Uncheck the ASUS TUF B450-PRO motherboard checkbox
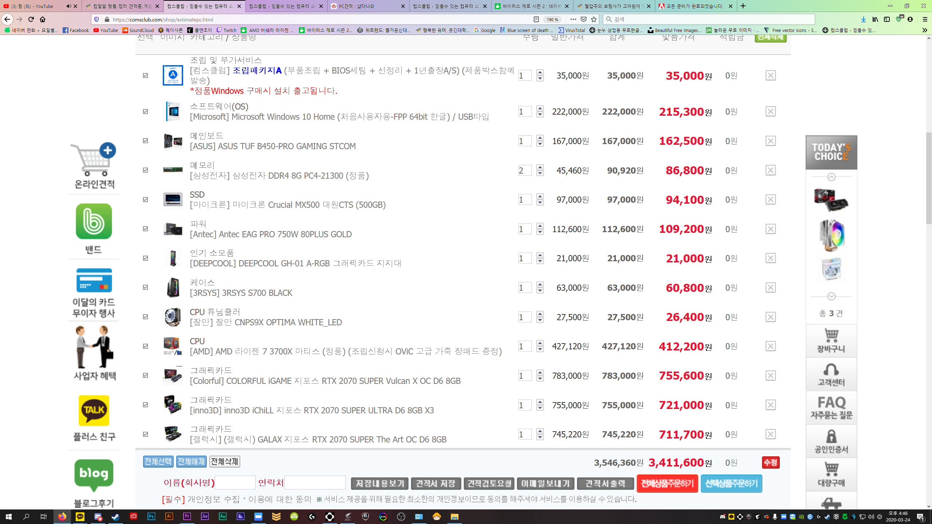 tap(146, 141)
